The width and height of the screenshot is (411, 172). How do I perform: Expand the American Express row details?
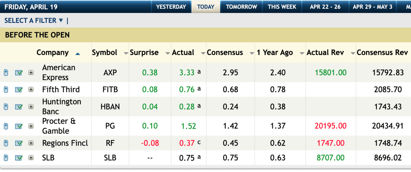pos(31,73)
